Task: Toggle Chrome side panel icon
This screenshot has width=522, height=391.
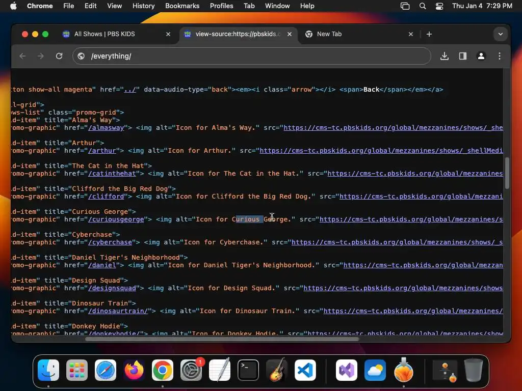Action: pyautogui.click(x=463, y=56)
